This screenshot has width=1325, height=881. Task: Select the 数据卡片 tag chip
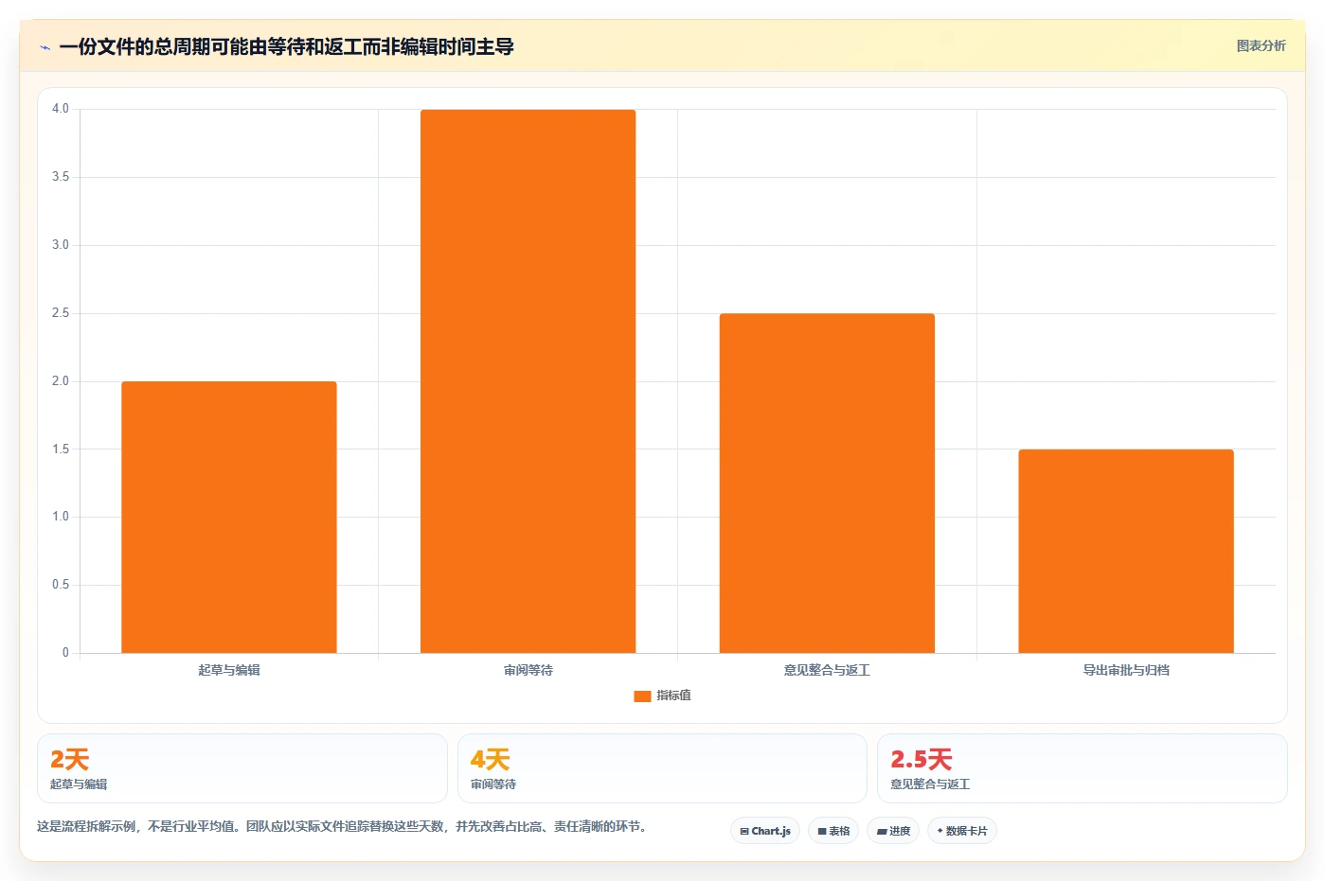(x=962, y=831)
